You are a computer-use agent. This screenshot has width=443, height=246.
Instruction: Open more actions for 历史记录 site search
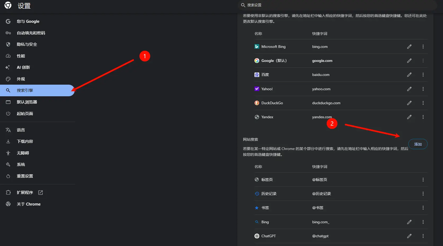tap(423, 194)
